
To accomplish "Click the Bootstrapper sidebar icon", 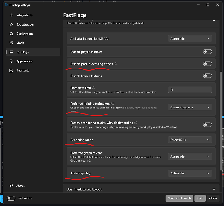I will click(x=11, y=24).
